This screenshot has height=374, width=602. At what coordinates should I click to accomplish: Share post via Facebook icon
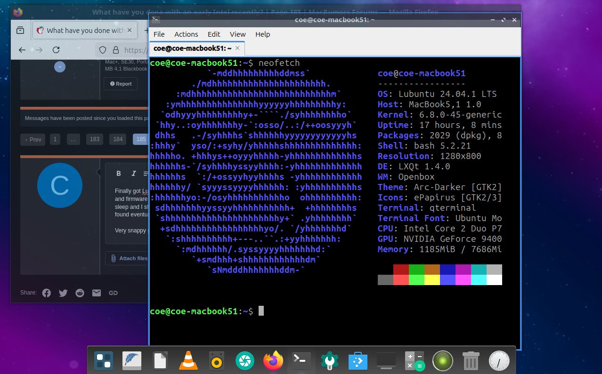pyautogui.click(x=46, y=293)
